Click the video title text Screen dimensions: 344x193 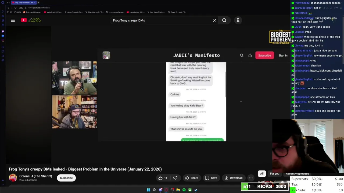pos(85,169)
